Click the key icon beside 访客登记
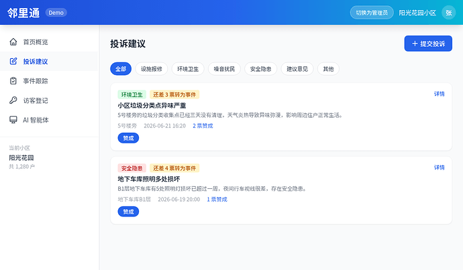The width and height of the screenshot is (463, 270). pos(13,100)
